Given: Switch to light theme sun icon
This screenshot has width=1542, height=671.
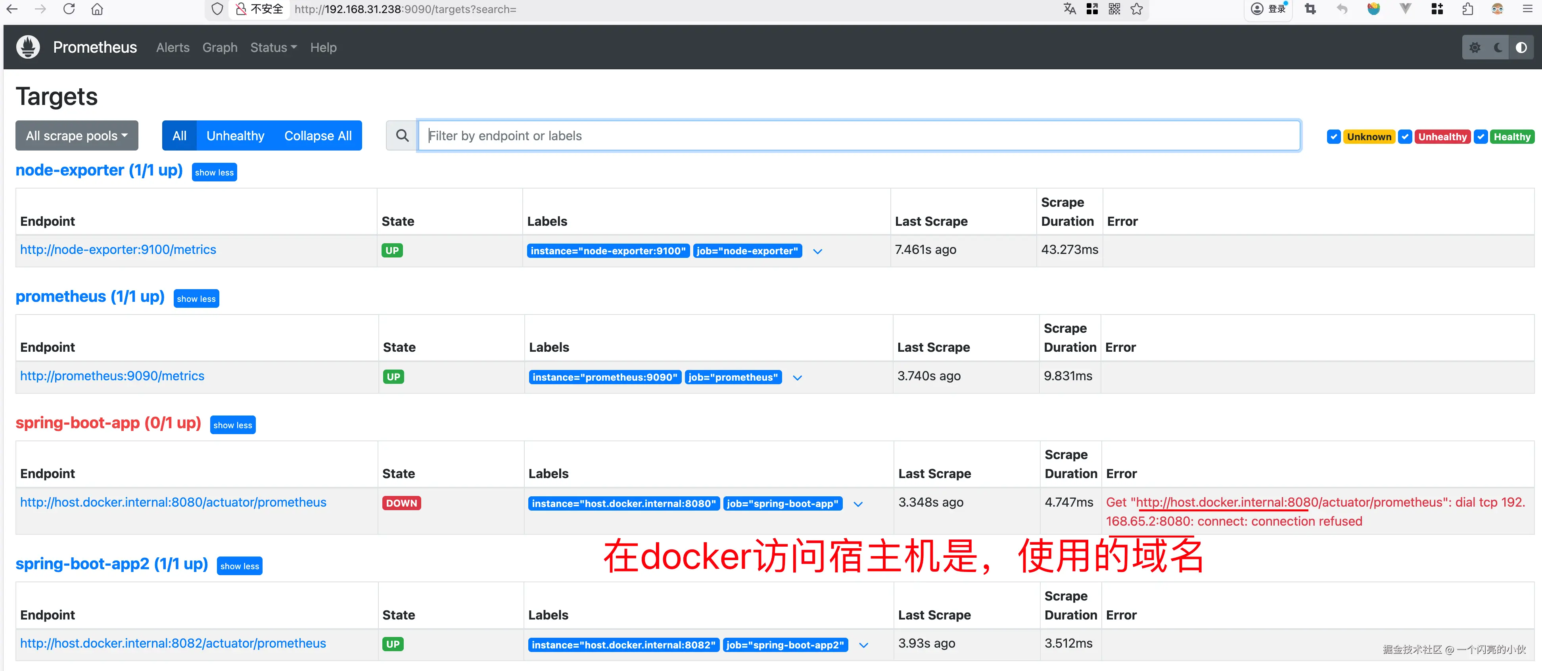Looking at the screenshot, I should click(1475, 48).
